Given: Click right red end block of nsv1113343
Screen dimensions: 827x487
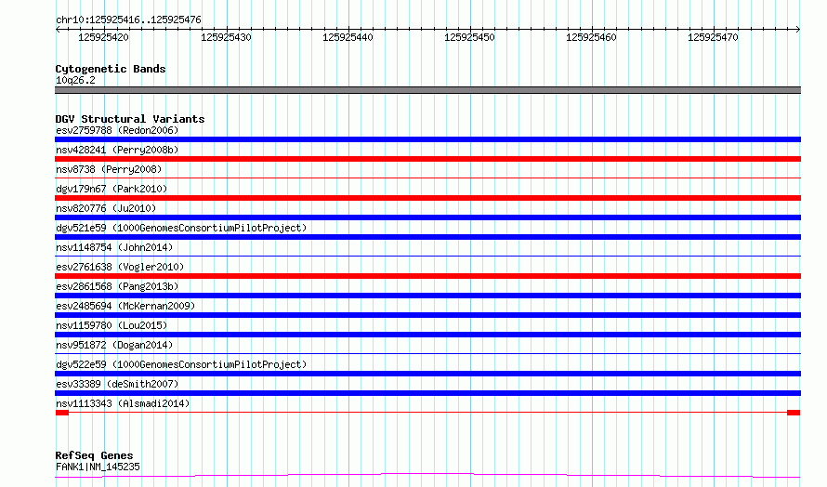Looking at the screenshot, I should click(794, 413).
